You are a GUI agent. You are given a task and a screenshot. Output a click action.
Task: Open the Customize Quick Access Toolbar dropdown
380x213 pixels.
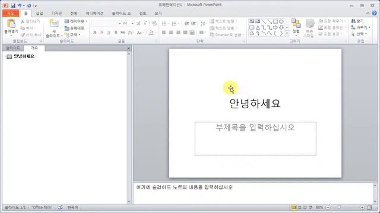36,5
